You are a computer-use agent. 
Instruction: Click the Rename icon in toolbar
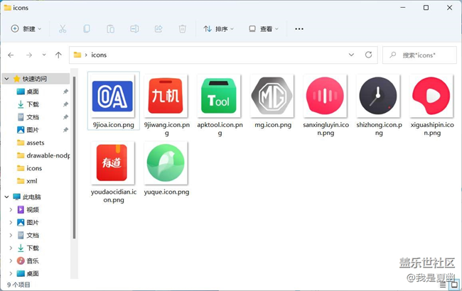point(134,29)
